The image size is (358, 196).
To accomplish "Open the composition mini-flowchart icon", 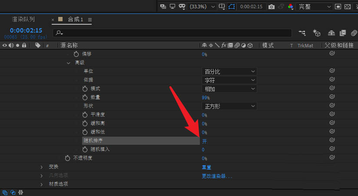I will 302,33.
